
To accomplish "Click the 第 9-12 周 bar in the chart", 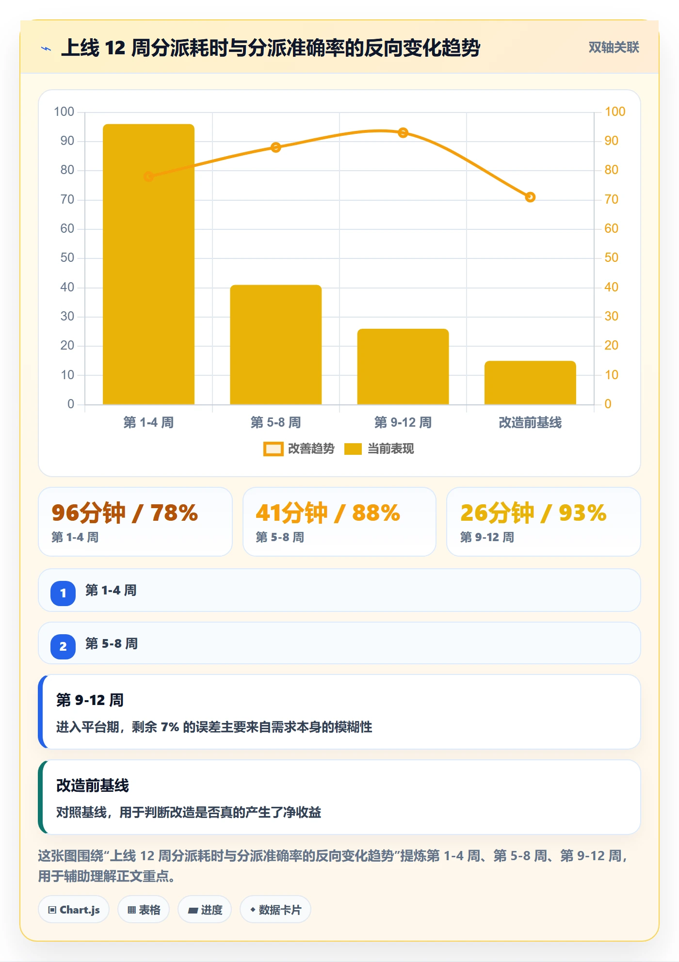I will coord(403,367).
